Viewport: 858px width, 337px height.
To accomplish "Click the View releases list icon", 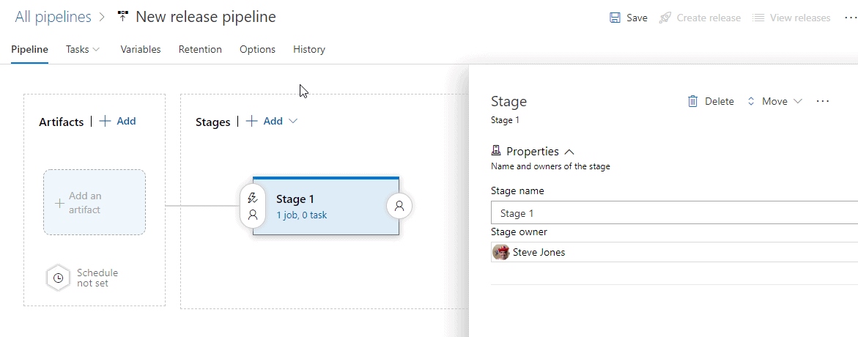I will [758, 18].
